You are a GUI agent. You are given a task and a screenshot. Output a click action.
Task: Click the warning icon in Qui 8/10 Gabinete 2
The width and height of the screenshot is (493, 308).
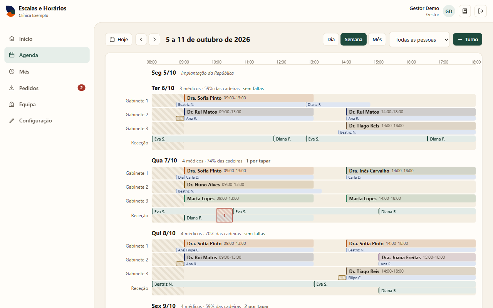pyautogui.click(x=180, y=264)
